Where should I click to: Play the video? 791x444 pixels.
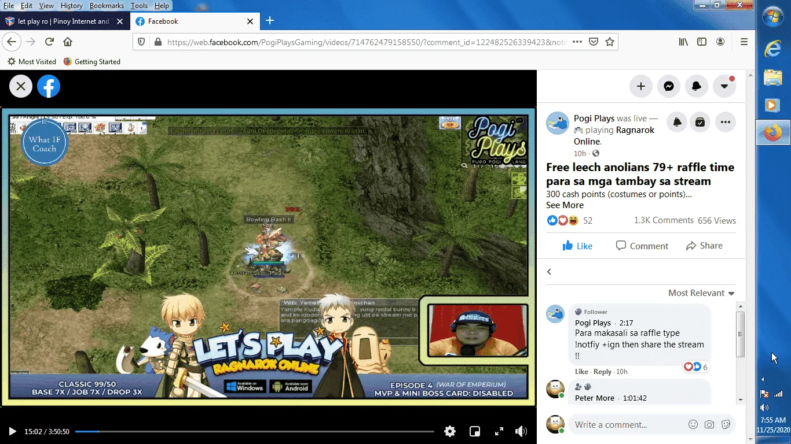click(12, 431)
